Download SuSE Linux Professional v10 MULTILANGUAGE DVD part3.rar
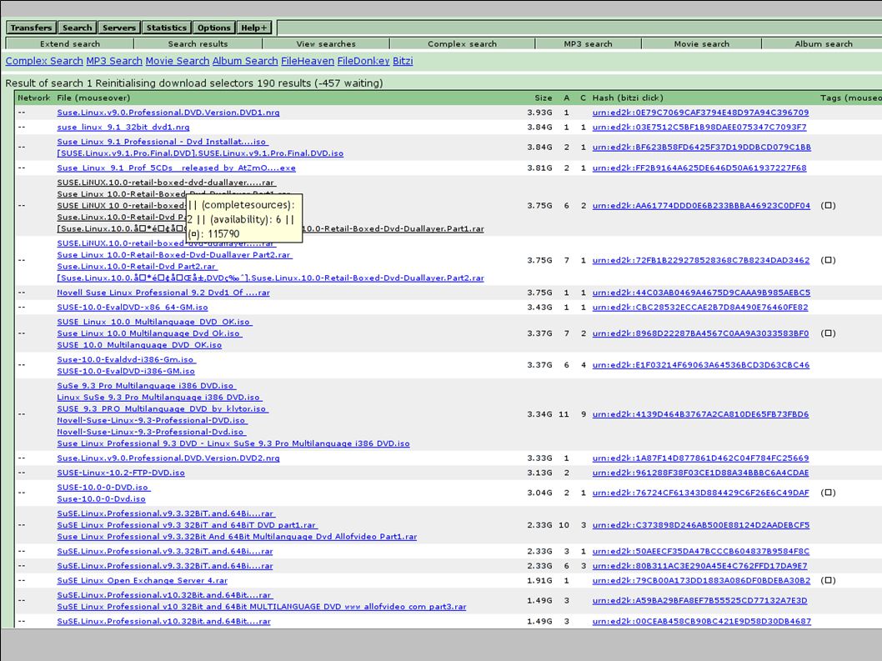This screenshot has height=661, width=882. [262, 607]
